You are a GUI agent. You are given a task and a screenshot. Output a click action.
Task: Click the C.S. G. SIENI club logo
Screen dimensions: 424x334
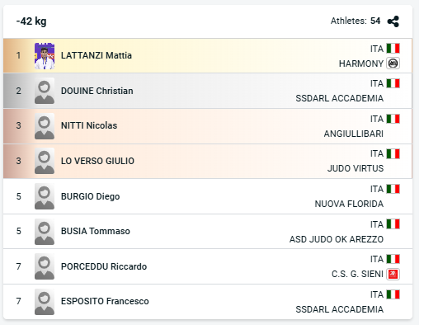coord(393,274)
